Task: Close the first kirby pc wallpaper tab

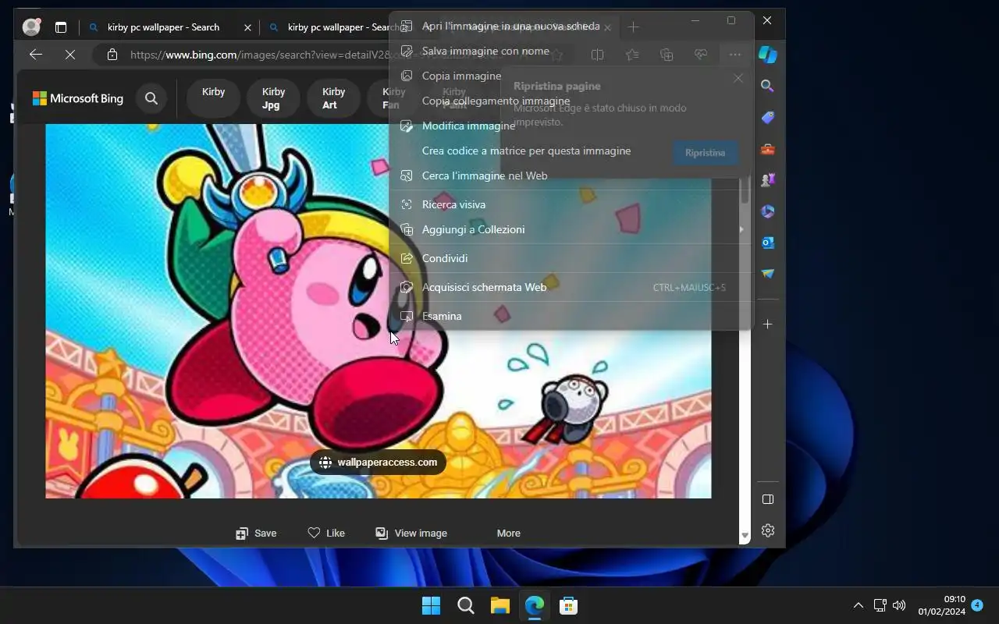Action: tap(248, 27)
